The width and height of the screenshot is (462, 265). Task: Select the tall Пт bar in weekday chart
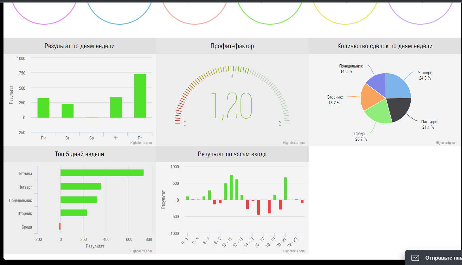coord(140,96)
